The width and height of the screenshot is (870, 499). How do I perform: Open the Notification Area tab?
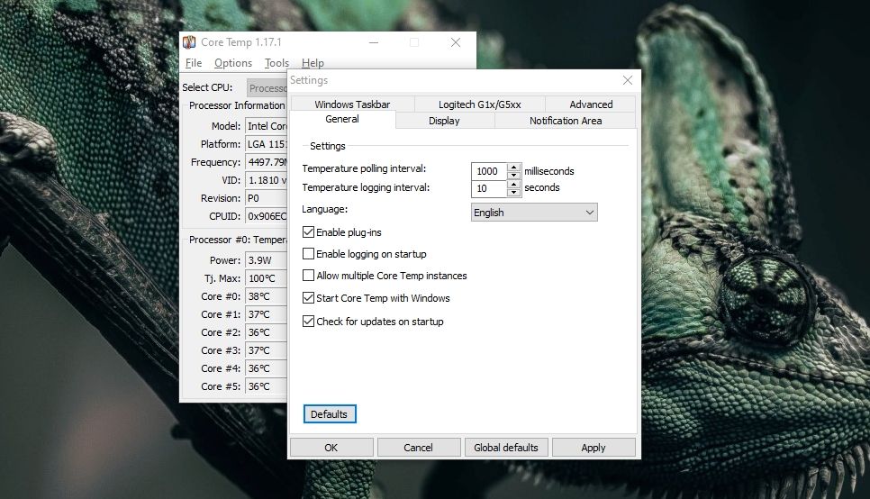coord(566,121)
